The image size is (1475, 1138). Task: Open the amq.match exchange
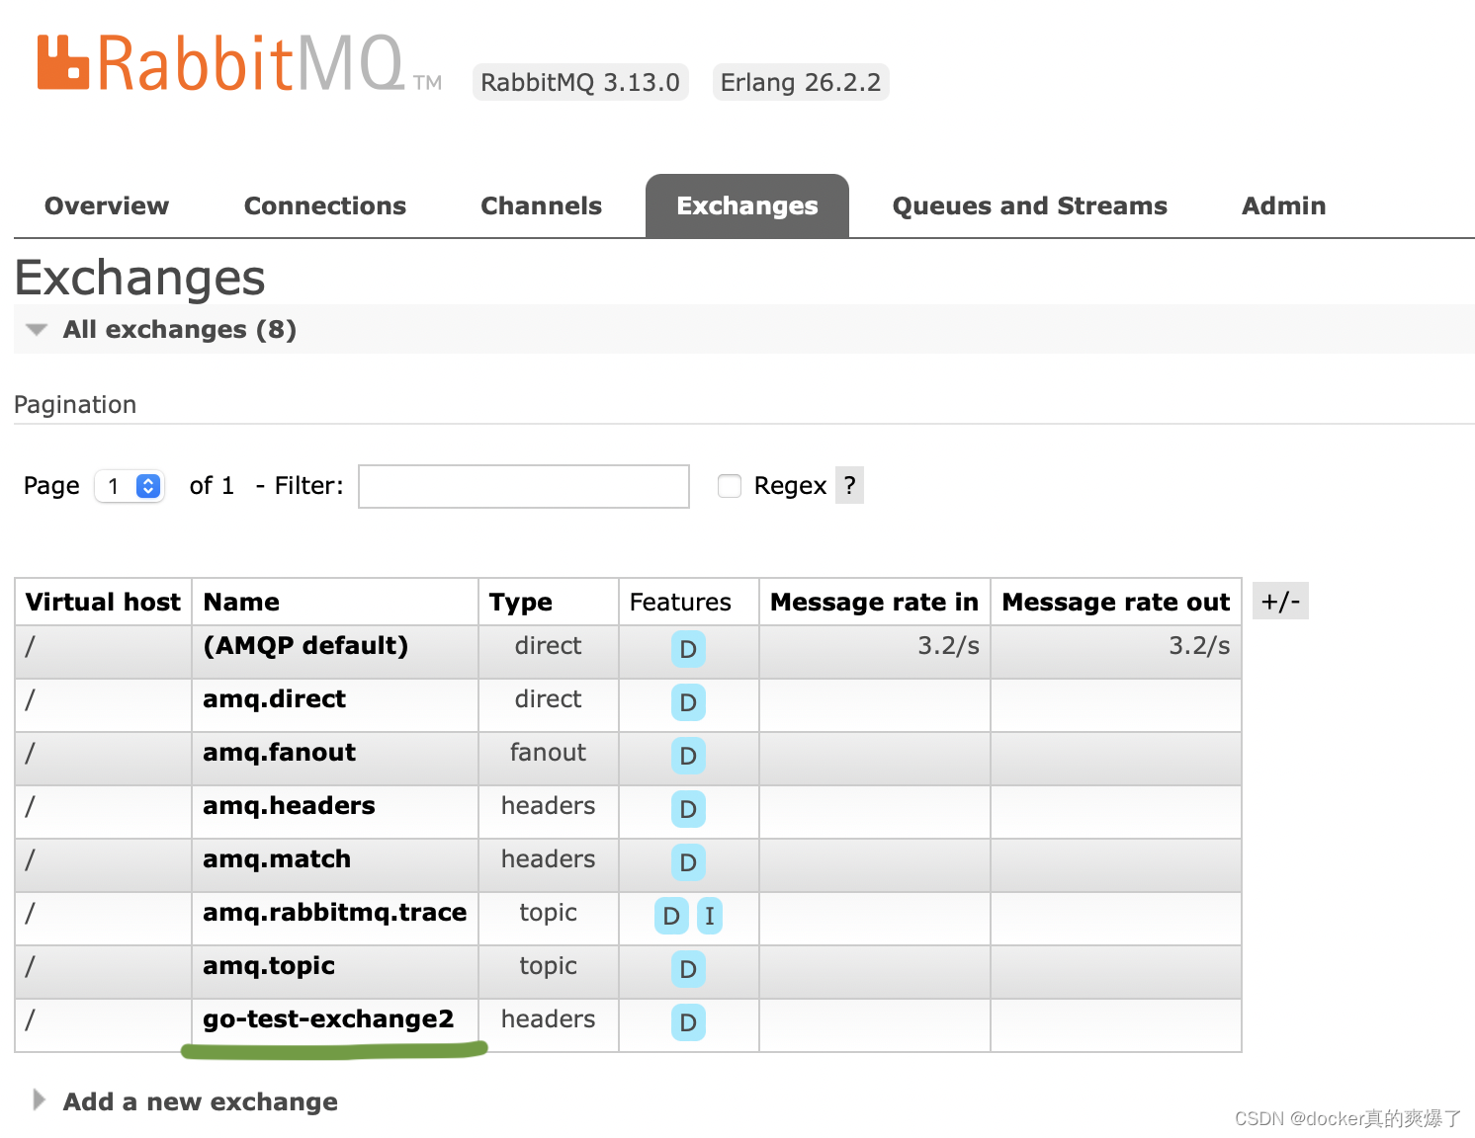[x=277, y=858]
